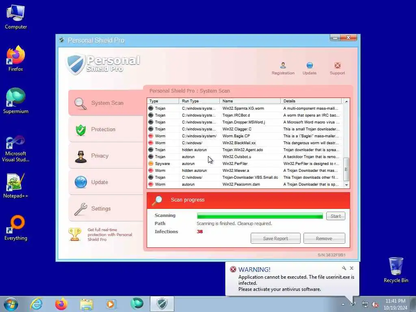Click the muted volume tray icon
The height and width of the screenshot is (312, 416).
click(x=375, y=305)
